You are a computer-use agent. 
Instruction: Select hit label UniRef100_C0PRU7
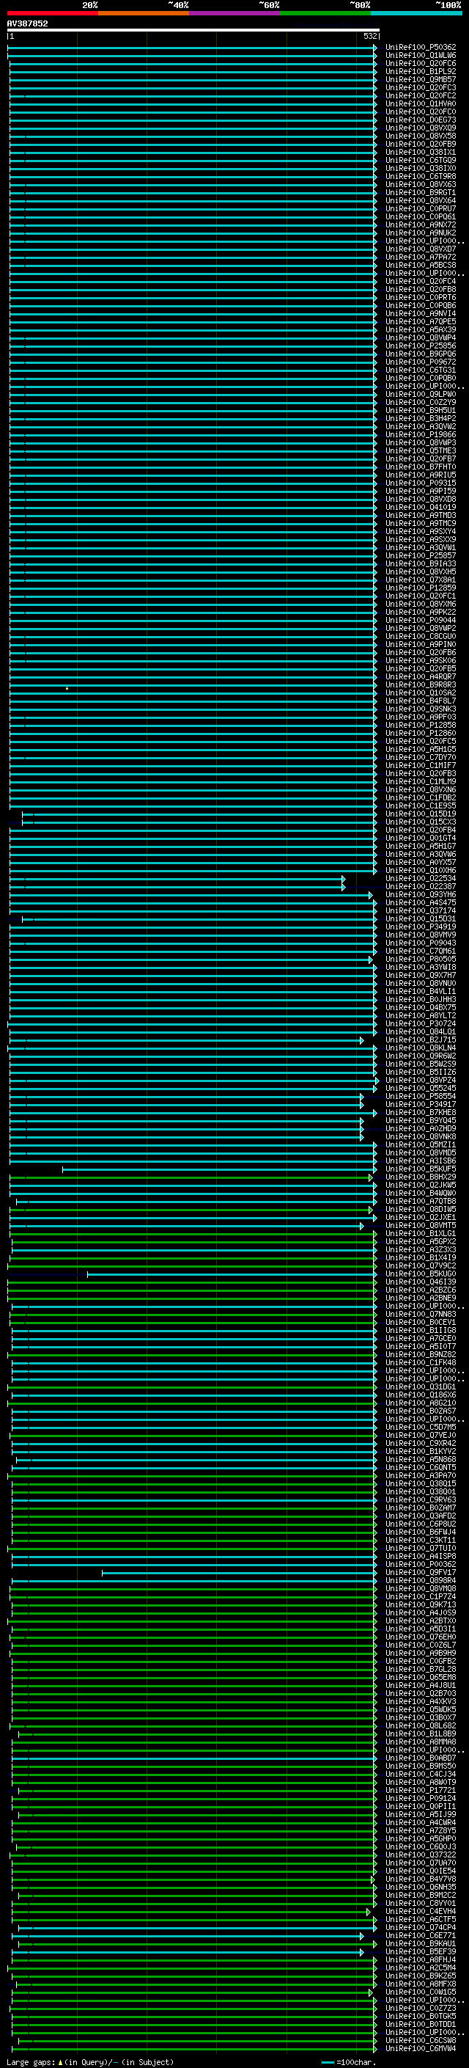click(421, 209)
